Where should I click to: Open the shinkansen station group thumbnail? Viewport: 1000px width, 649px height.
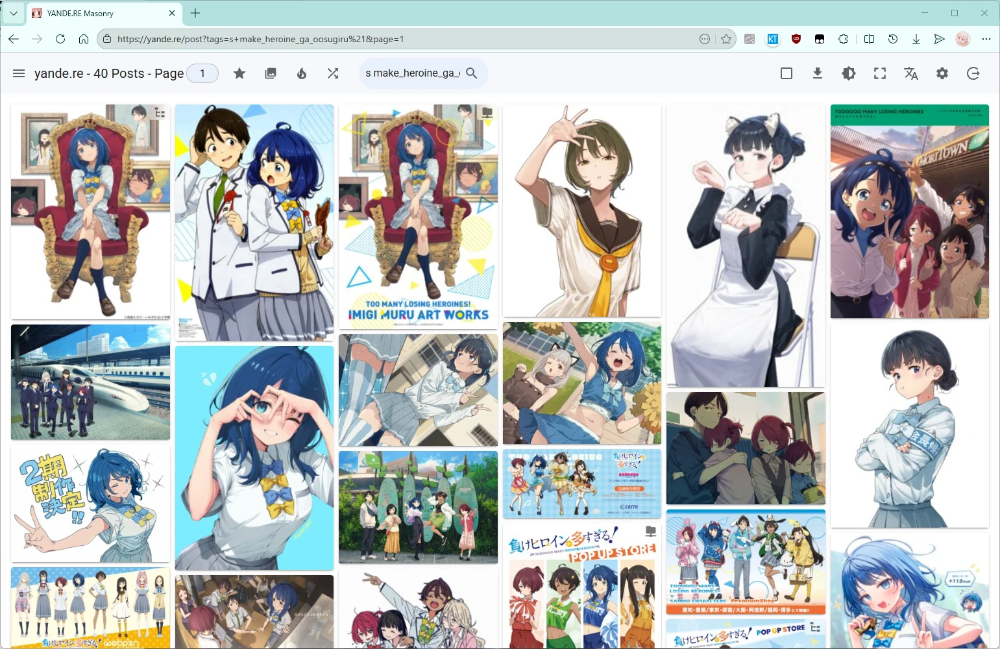pyautogui.click(x=91, y=382)
